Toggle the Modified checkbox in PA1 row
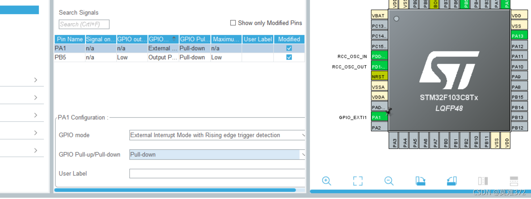The height and width of the screenshot is (199, 531). 289,48
